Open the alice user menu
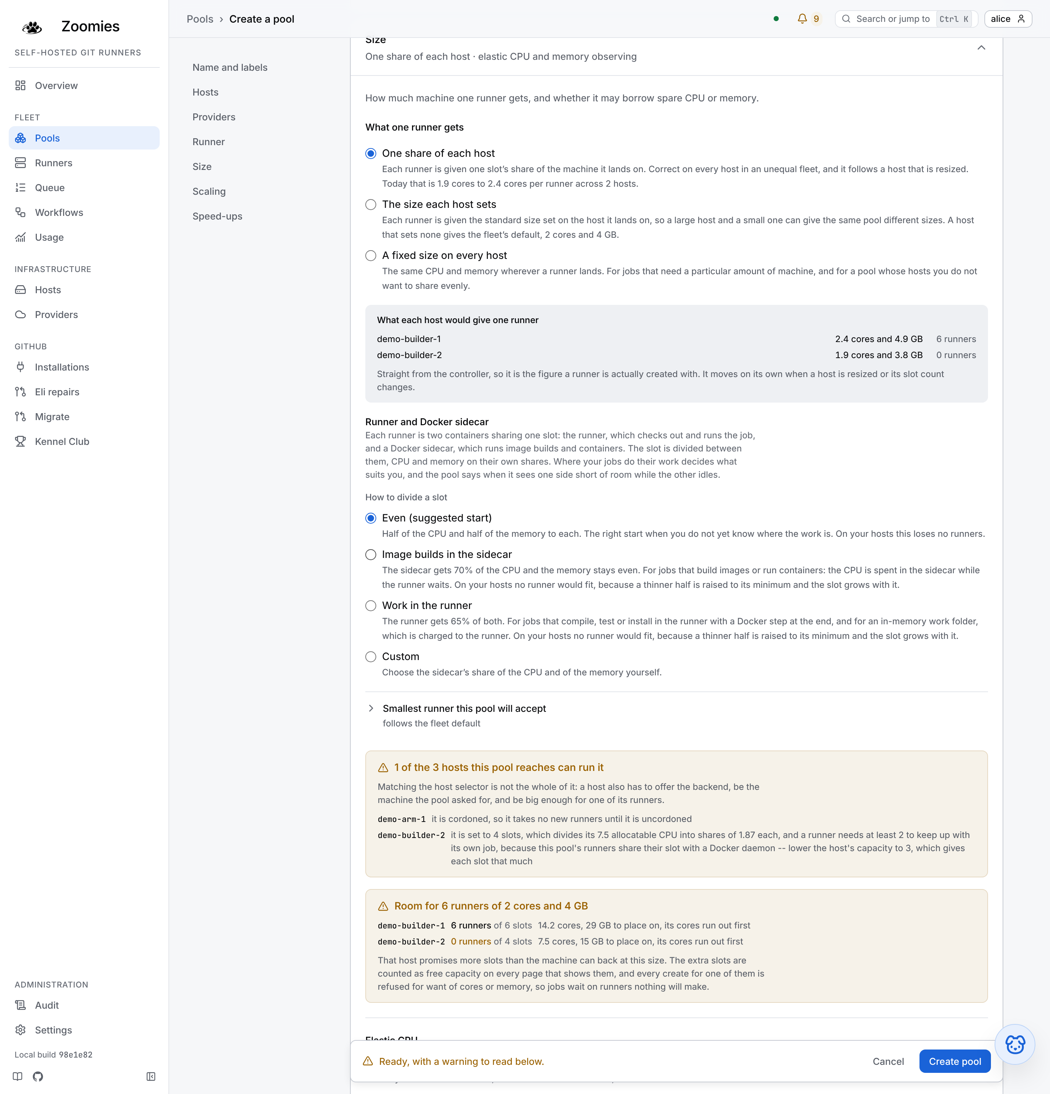 tap(1008, 19)
